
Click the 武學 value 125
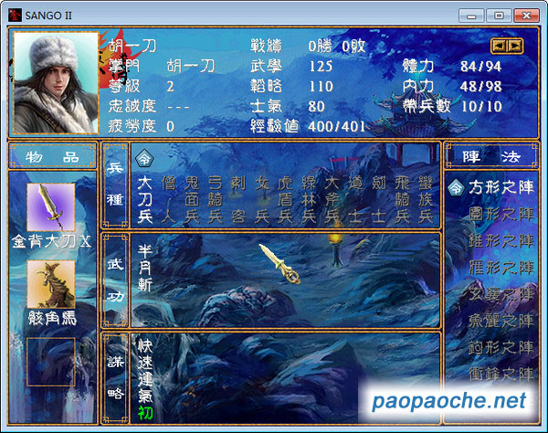click(x=321, y=67)
